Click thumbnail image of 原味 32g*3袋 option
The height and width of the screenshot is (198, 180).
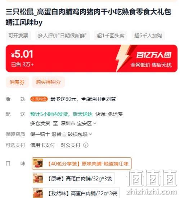pyautogui.click(x=38, y=178)
